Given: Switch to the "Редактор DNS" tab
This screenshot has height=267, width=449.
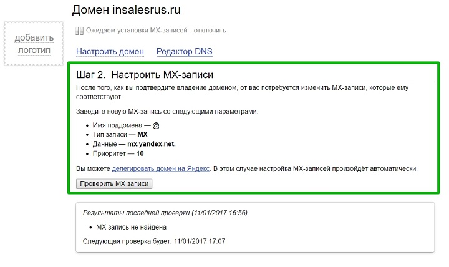Looking at the screenshot, I should click(x=185, y=52).
